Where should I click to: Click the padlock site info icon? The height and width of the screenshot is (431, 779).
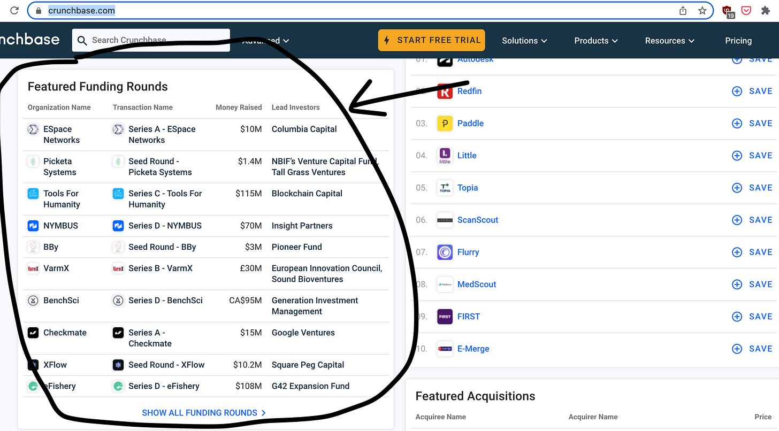pos(37,10)
